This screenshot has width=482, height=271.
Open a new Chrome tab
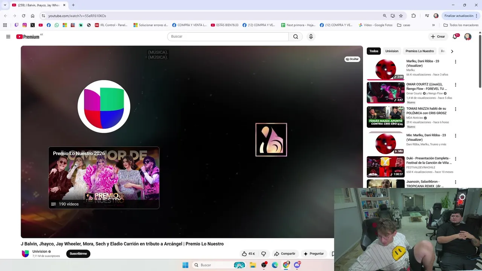[73, 5]
